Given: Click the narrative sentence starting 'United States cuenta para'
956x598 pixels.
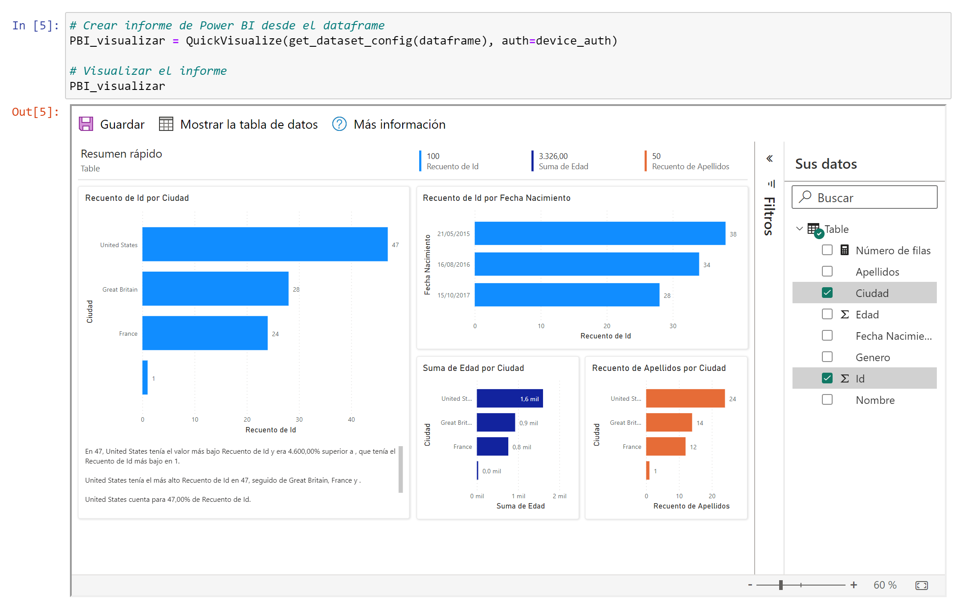Looking at the screenshot, I should tap(168, 499).
